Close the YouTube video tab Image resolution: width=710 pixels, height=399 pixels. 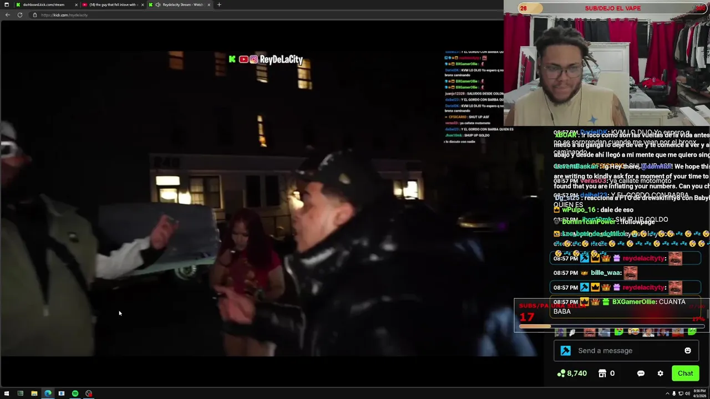click(x=143, y=4)
